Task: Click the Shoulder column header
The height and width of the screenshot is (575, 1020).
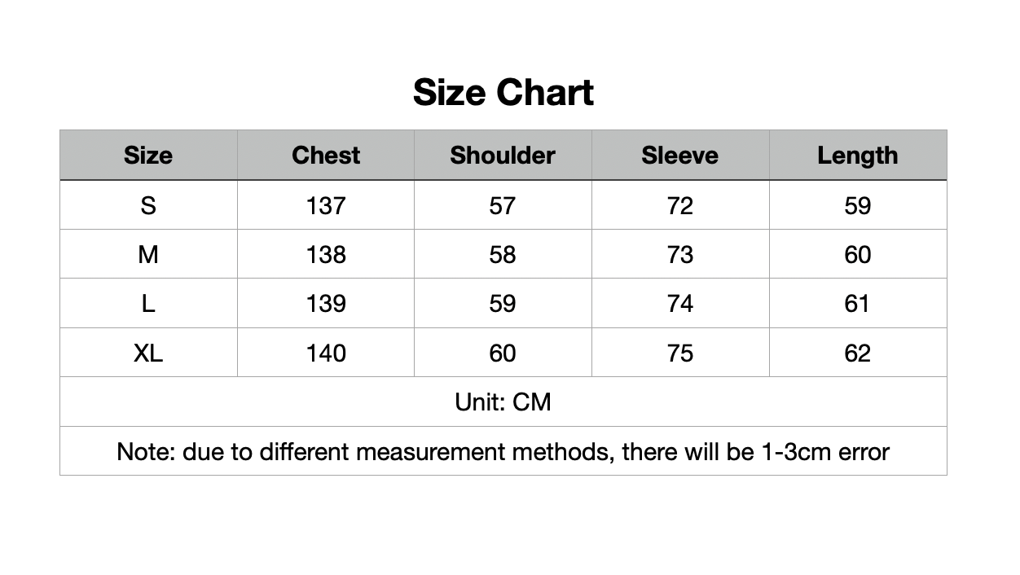Action: tap(503, 156)
